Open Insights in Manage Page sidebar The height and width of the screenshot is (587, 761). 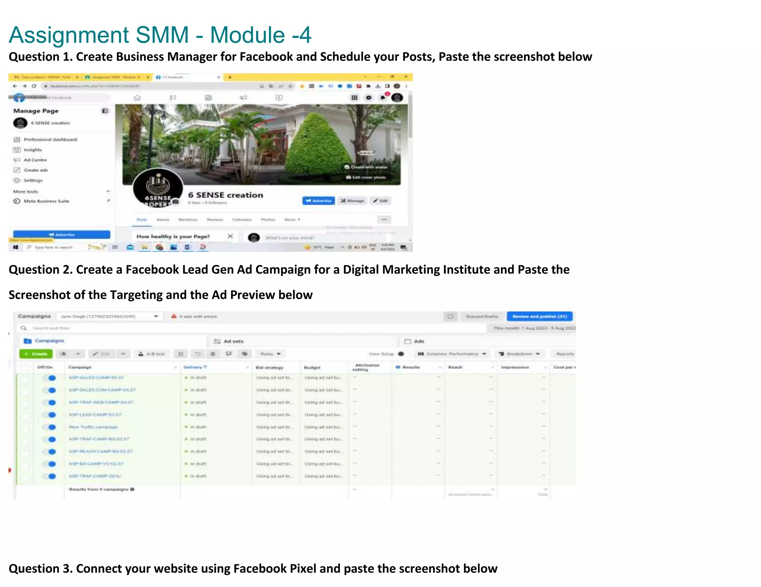(x=33, y=150)
